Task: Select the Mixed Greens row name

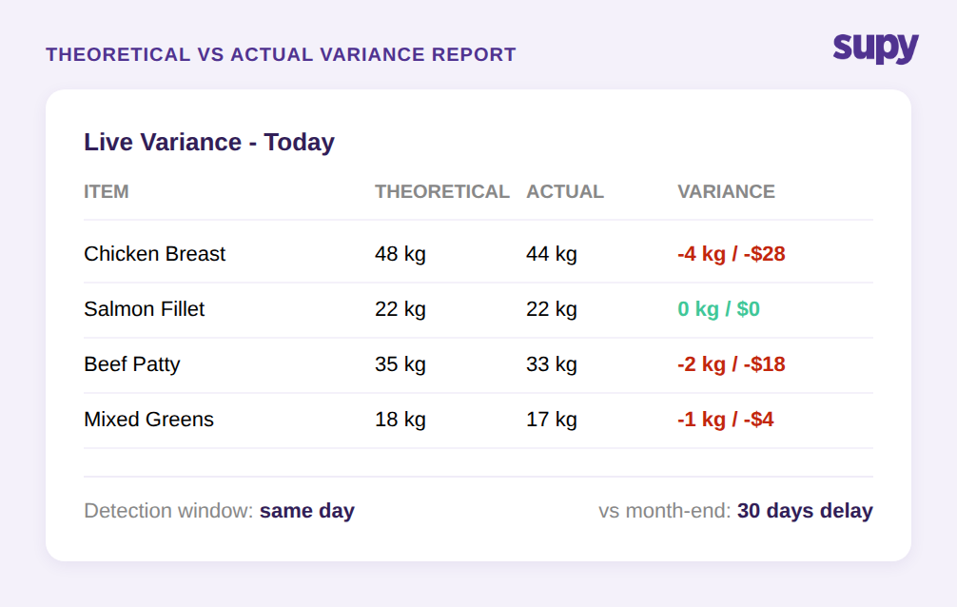Action: pyautogui.click(x=149, y=420)
